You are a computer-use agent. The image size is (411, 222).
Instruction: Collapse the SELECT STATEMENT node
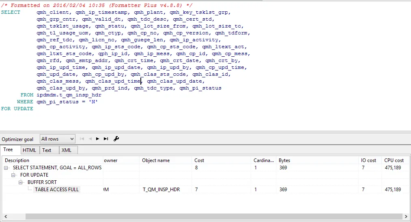click(x=6, y=168)
